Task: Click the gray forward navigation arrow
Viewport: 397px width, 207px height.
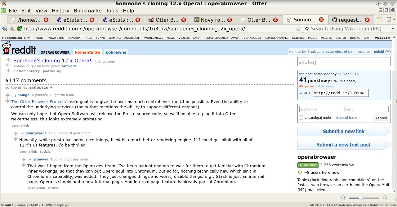Action: [x=12, y=29]
